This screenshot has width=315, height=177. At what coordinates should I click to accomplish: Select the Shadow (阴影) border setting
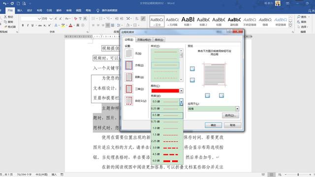point(129,77)
